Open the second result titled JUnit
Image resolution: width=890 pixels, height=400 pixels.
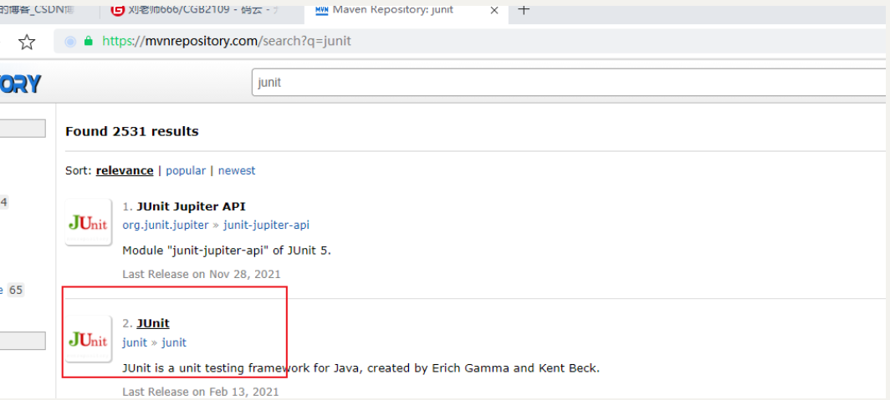coord(153,323)
